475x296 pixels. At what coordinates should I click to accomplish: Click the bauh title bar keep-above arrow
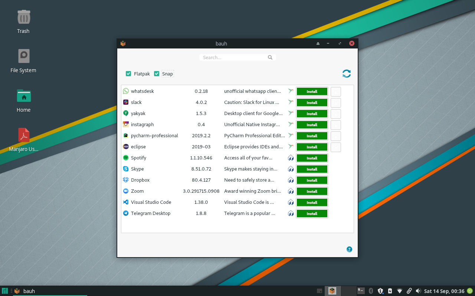pos(318,43)
